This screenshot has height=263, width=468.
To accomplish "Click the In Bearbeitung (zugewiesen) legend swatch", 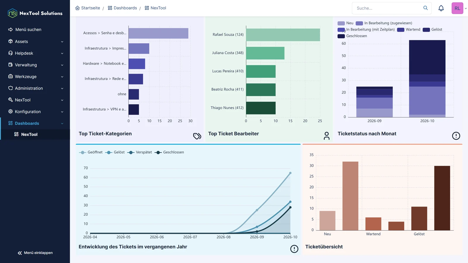I will point(359,23).
